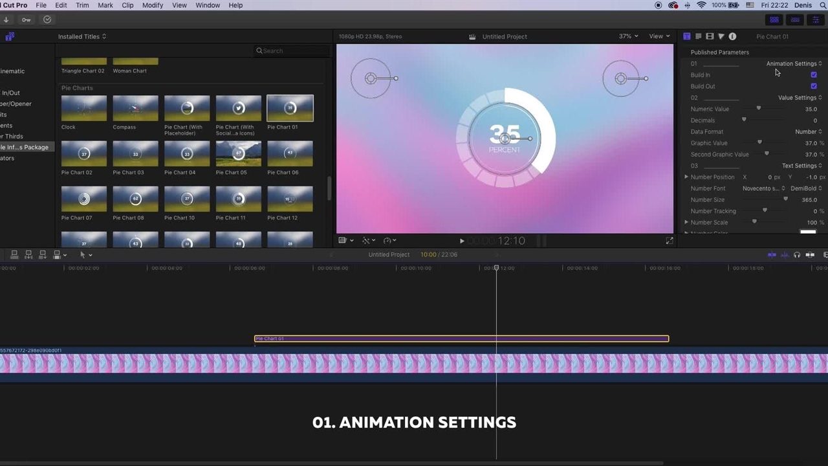Expand viewer to full screen
The width and height of the screenshot is (828, 466).
(670, 241)
